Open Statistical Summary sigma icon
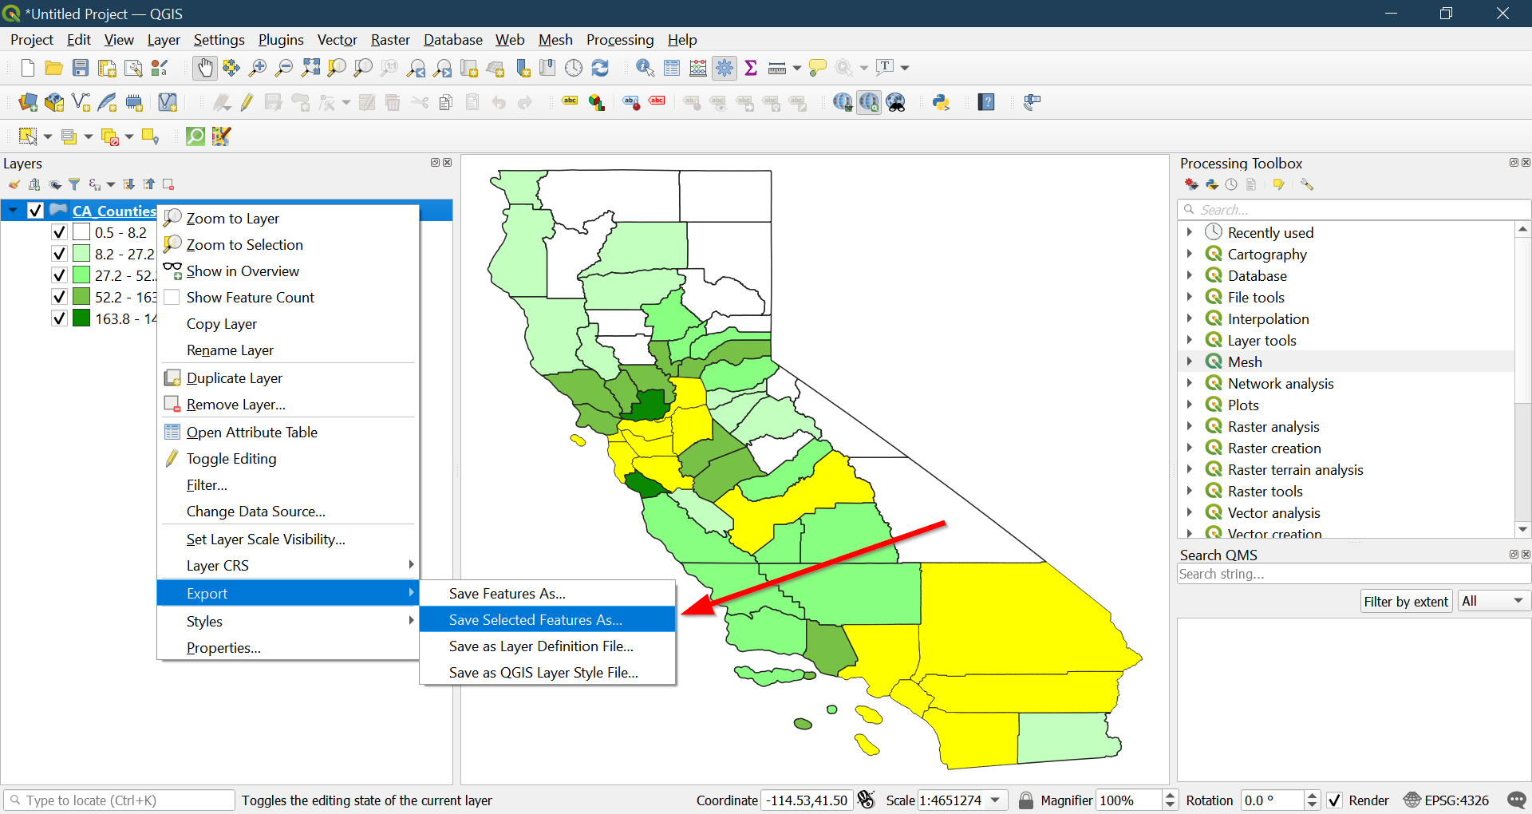 750,69
